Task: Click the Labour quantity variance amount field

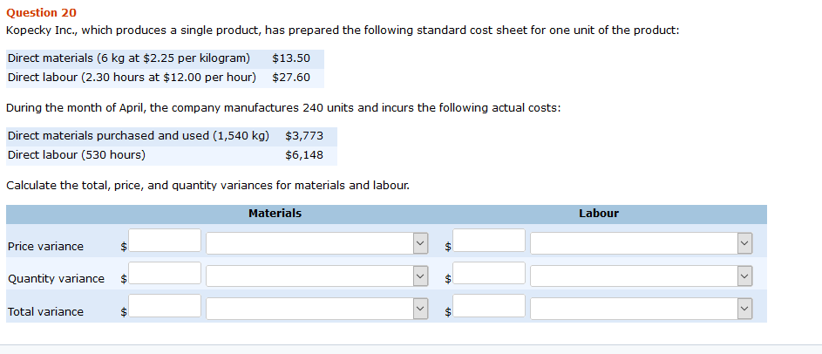Action: click(489, 273)
